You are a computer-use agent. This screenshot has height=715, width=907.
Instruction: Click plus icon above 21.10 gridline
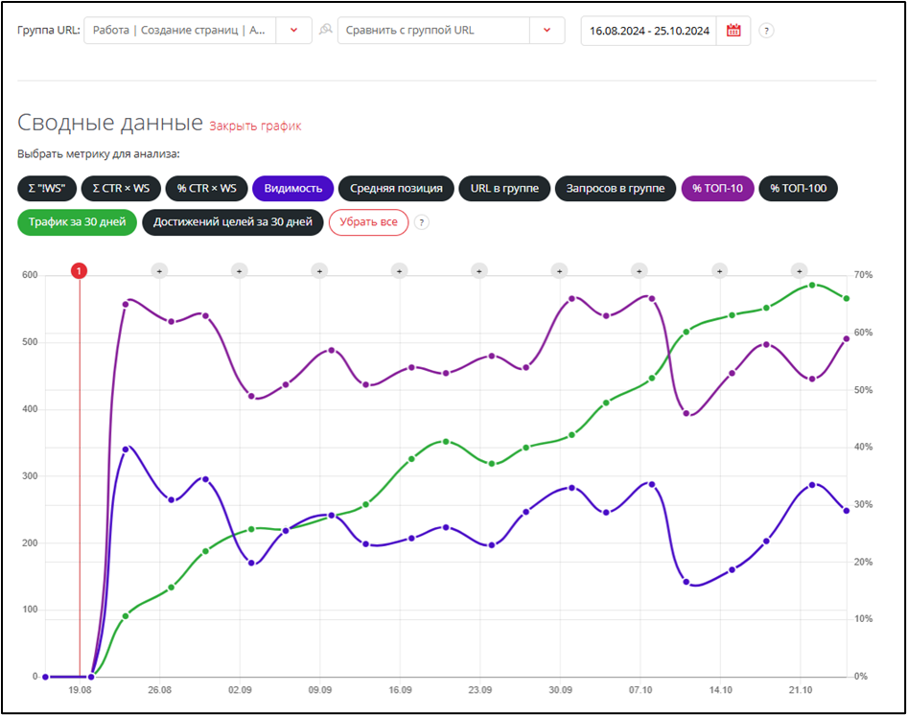pos(800,271)
